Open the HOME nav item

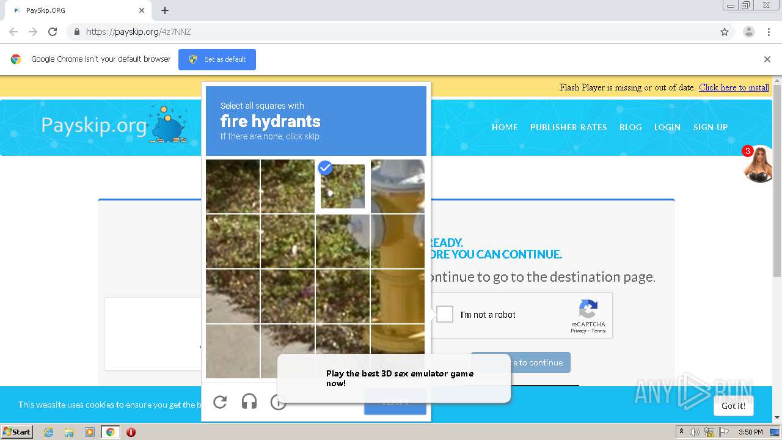(505, 127)
